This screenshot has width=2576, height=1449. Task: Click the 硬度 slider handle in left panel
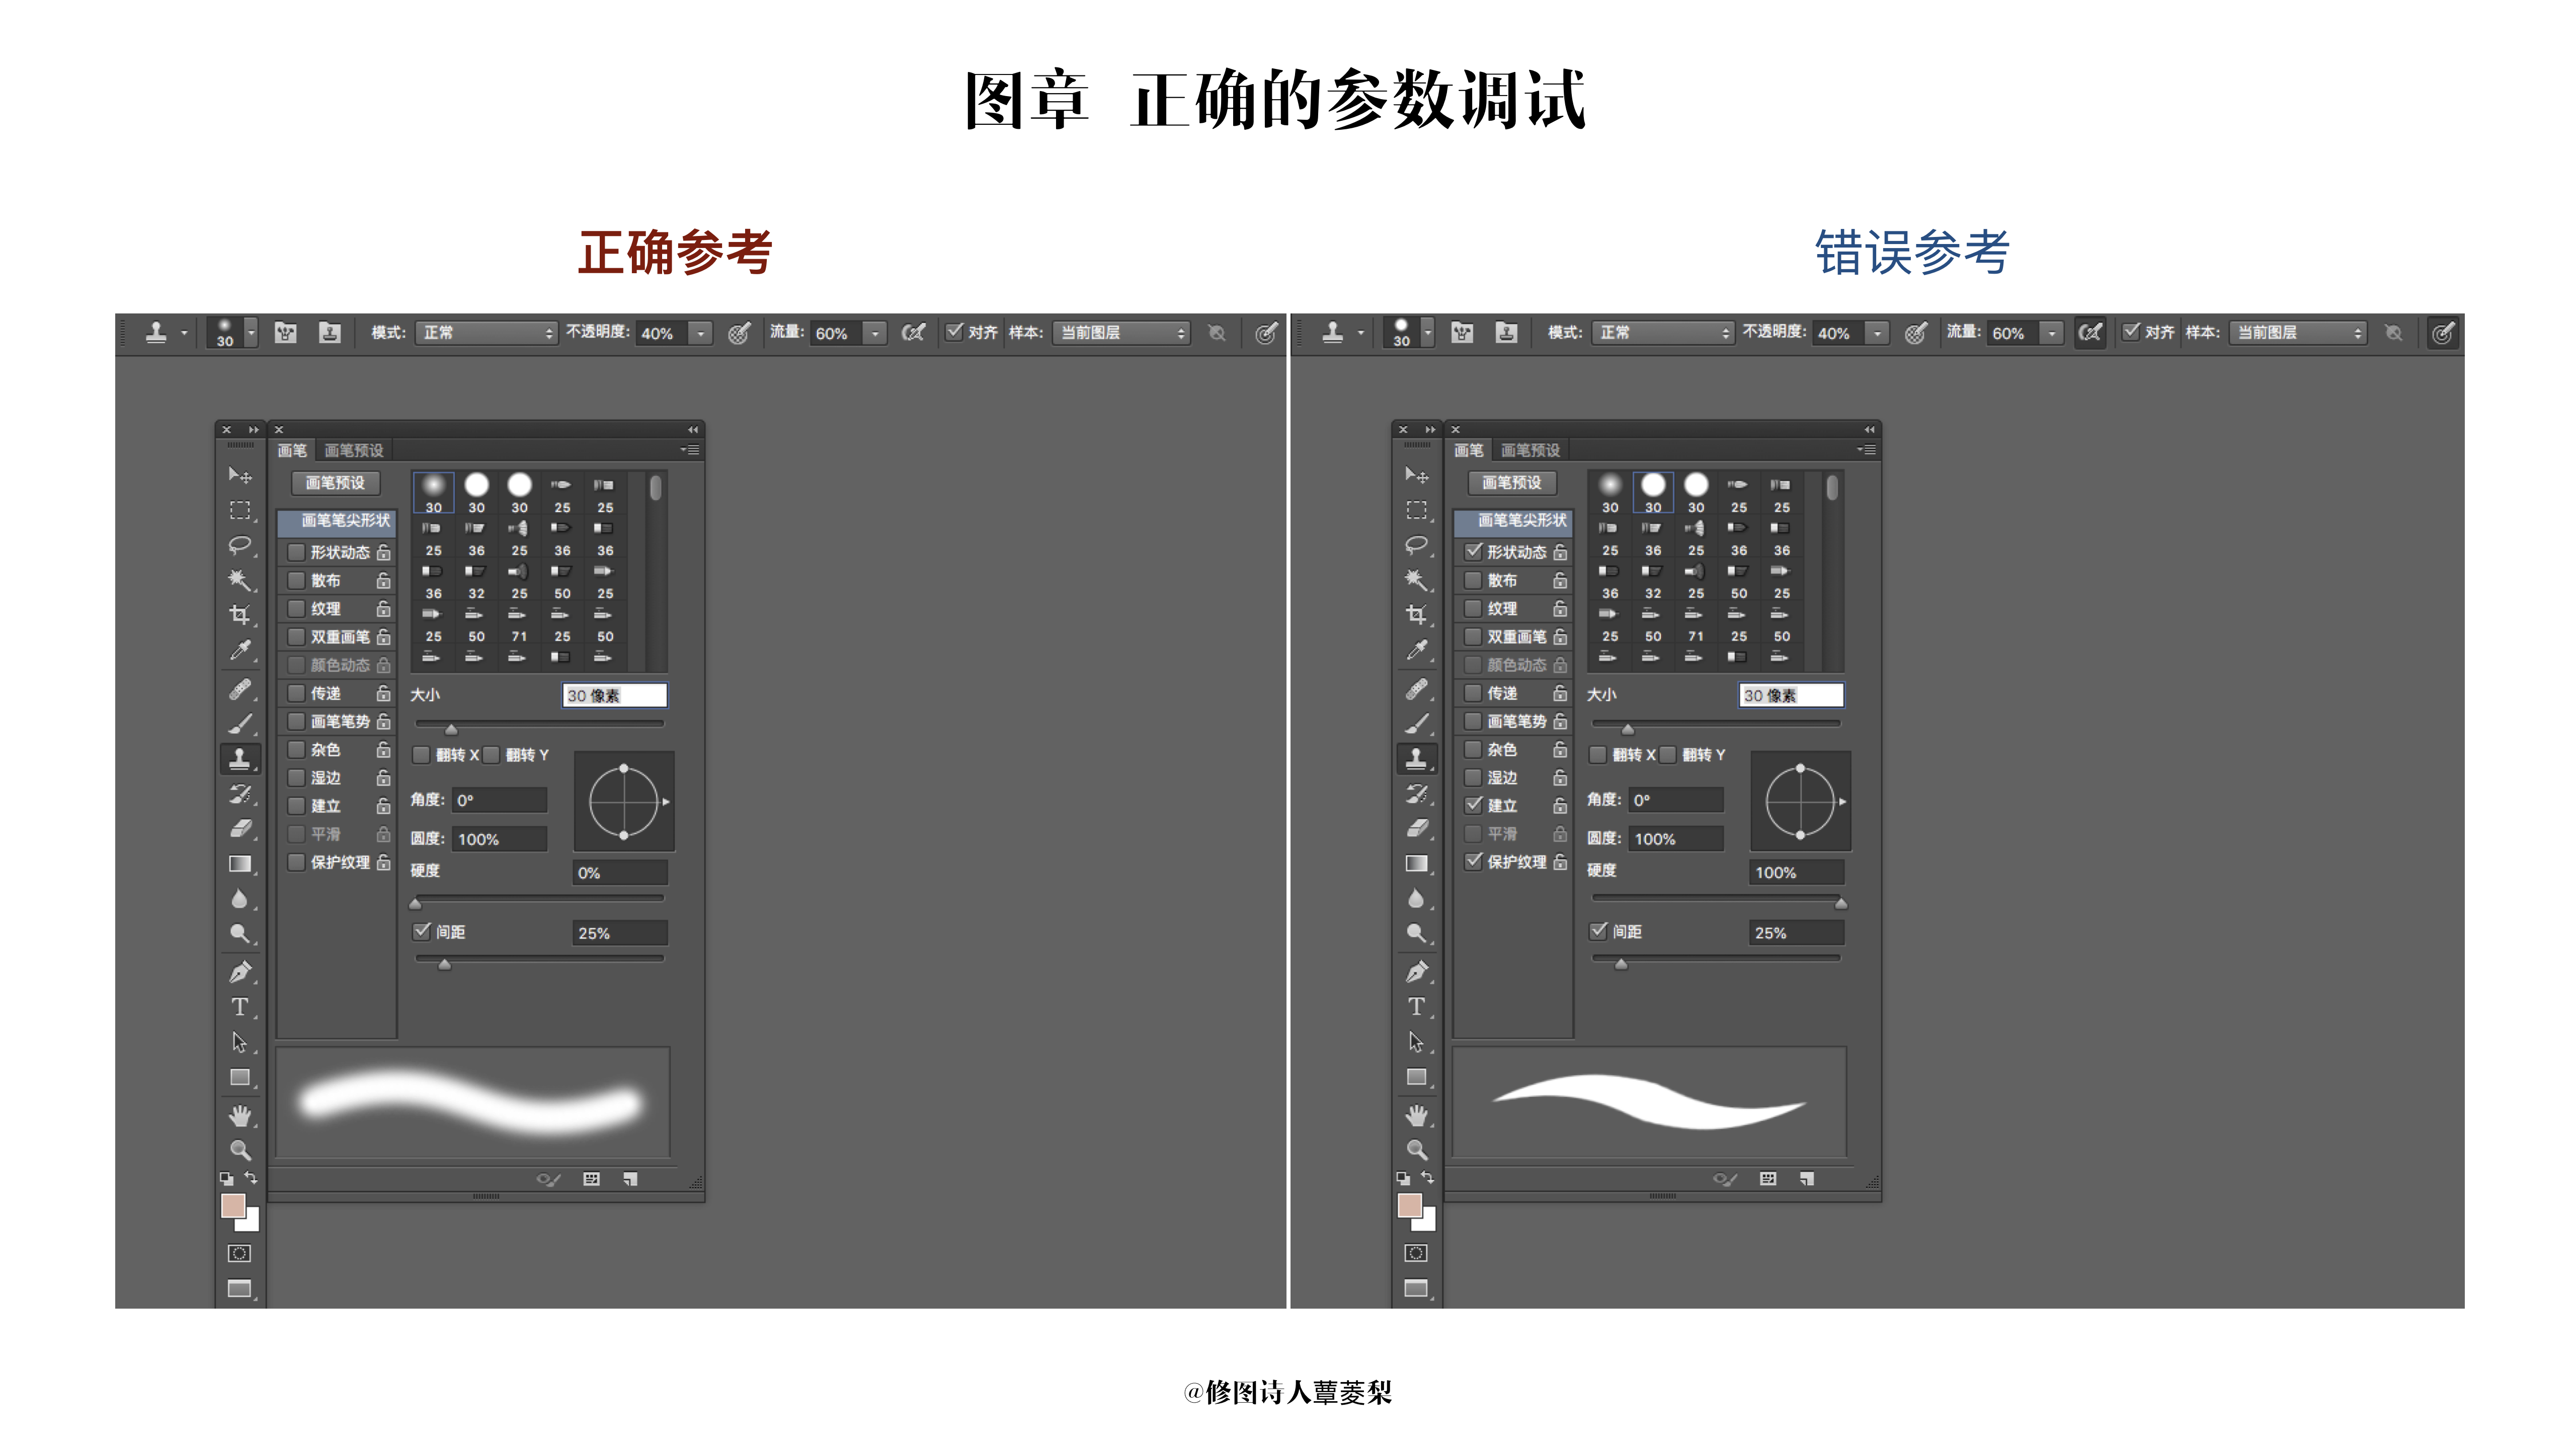(416, 903)
